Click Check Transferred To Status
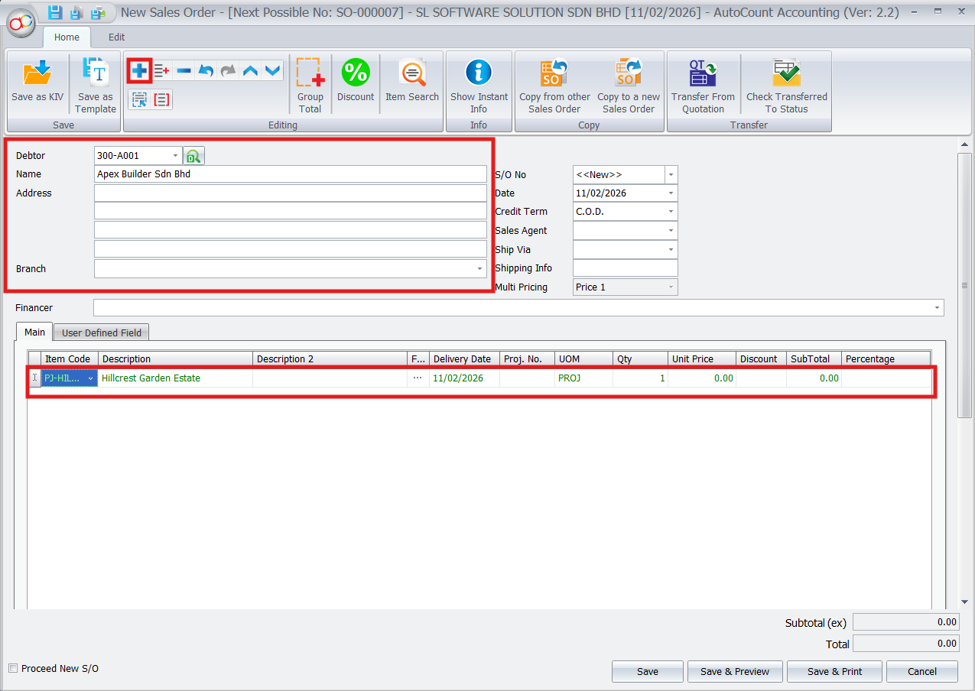 [786, 74]
